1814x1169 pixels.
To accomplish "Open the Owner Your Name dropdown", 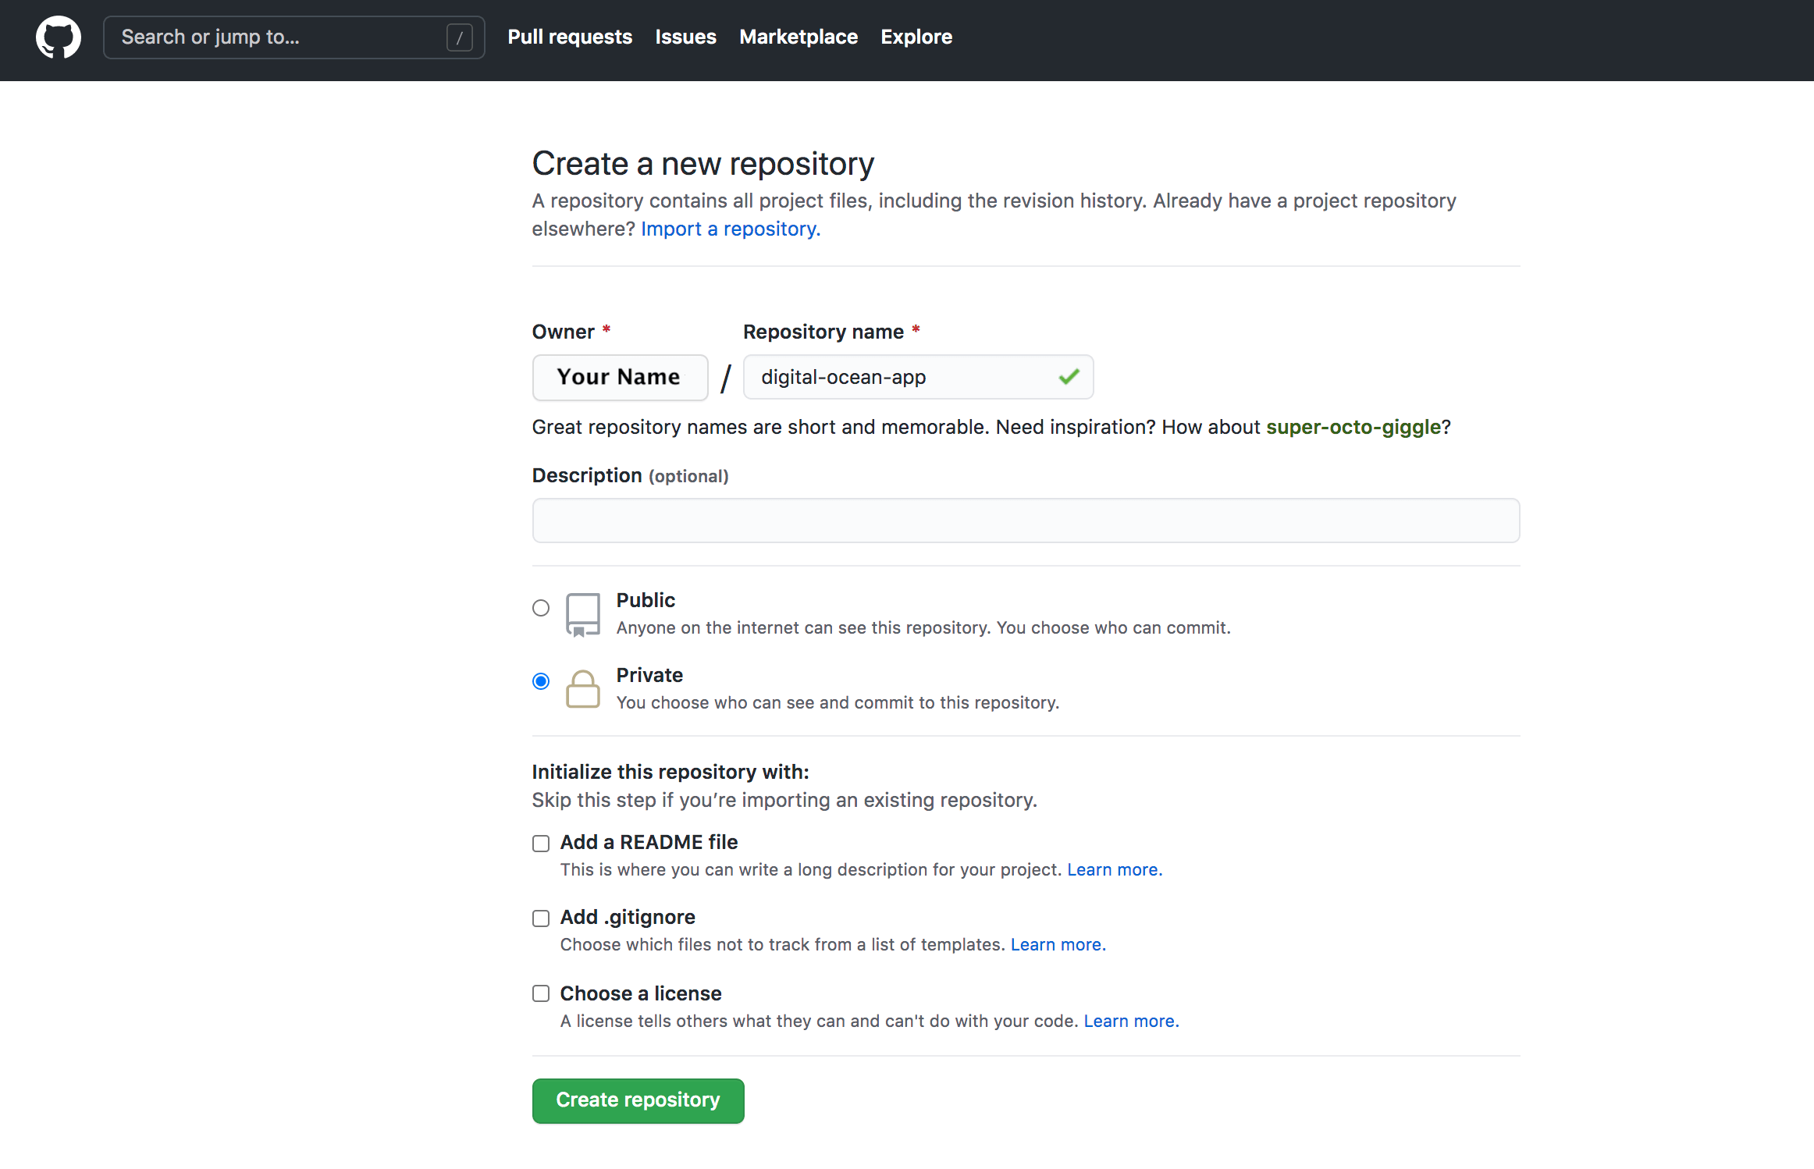I will 620,377.
